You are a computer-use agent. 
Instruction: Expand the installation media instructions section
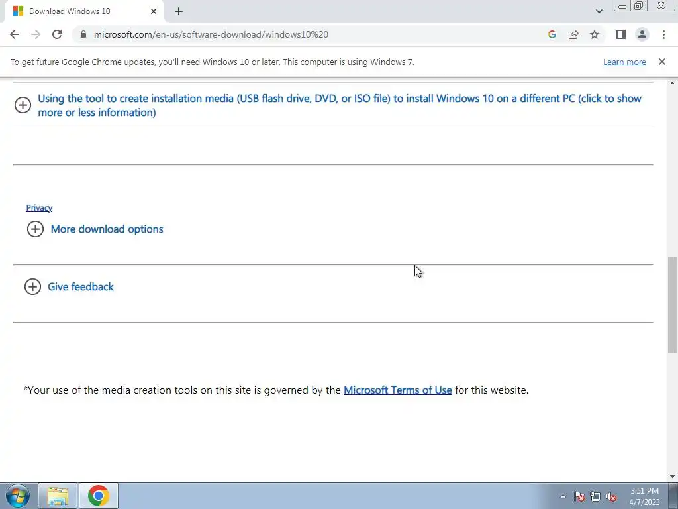coord(340,105)
